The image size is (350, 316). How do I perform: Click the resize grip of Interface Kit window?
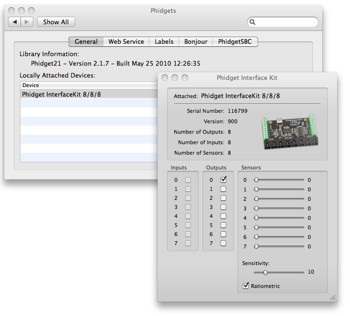[x=333, y=297]
